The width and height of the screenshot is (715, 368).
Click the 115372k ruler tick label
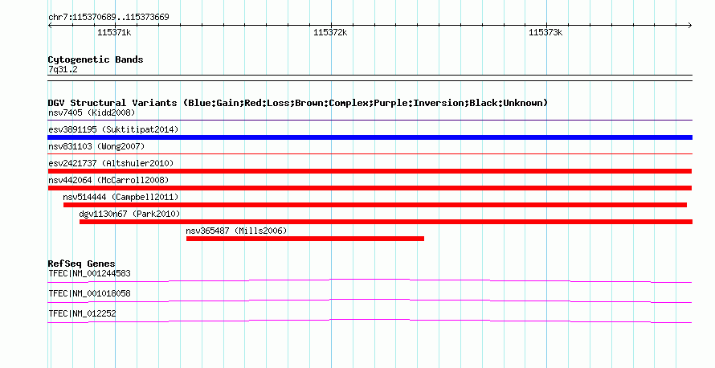coord(330,33)
